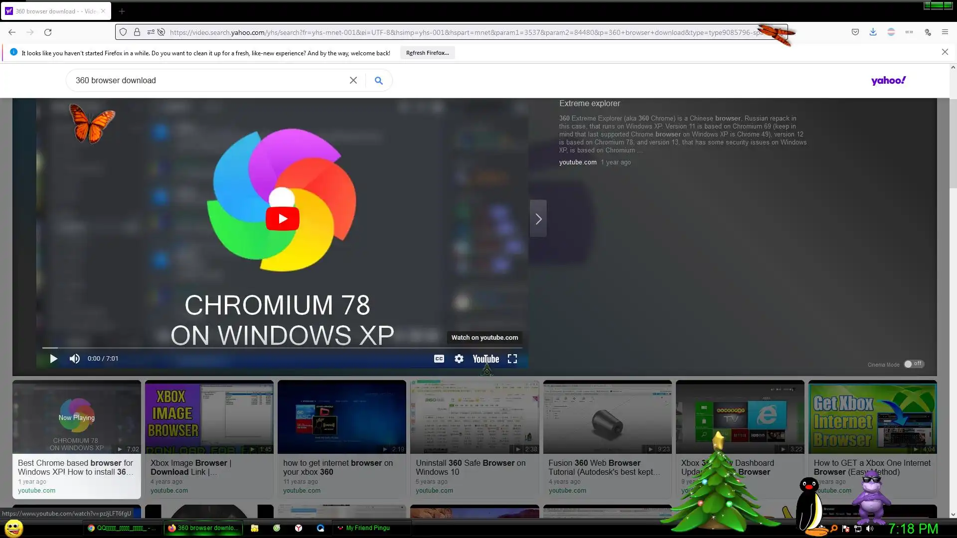Click the Save to Pocket icon

855,32
